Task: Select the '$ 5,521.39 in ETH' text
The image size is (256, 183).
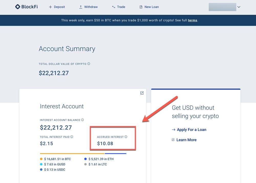Action: [x=101, y=159]
